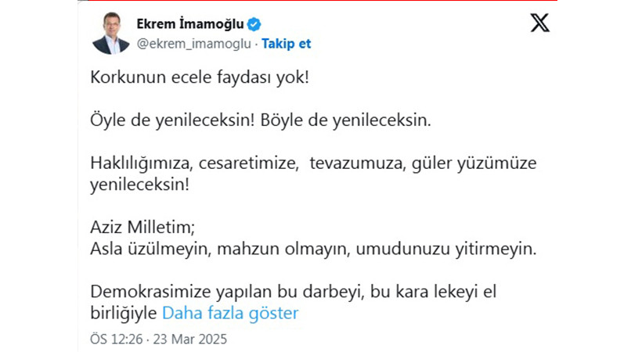Click the phrase 'güler yüzümüze'

(474, 163)
